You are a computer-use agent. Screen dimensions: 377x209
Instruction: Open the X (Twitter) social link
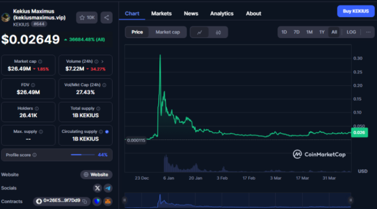tap(98, 188)
